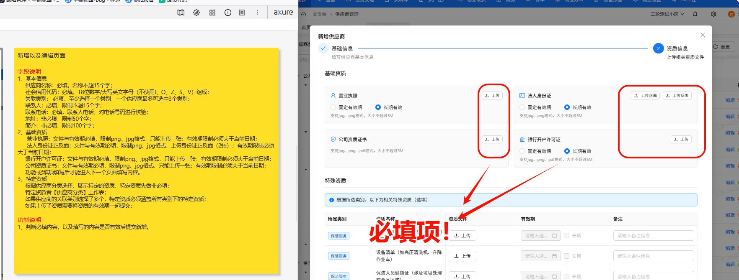Click the 特殊资质 section heading
Viewport: 739px width, 280px height.
335,181
